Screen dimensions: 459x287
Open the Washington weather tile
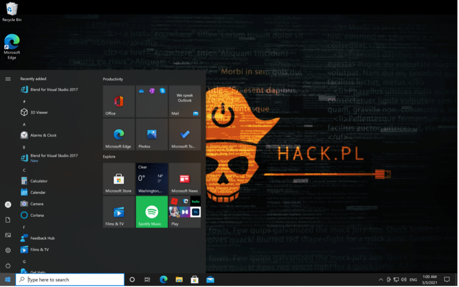coord(152,179)
